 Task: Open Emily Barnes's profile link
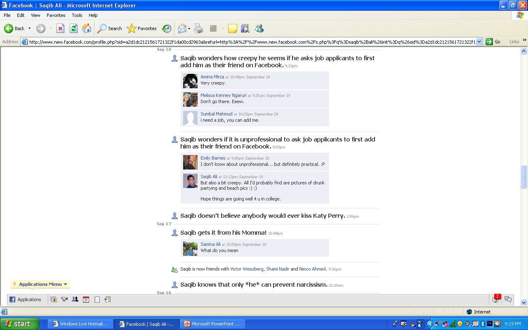[x=213, y=158]
